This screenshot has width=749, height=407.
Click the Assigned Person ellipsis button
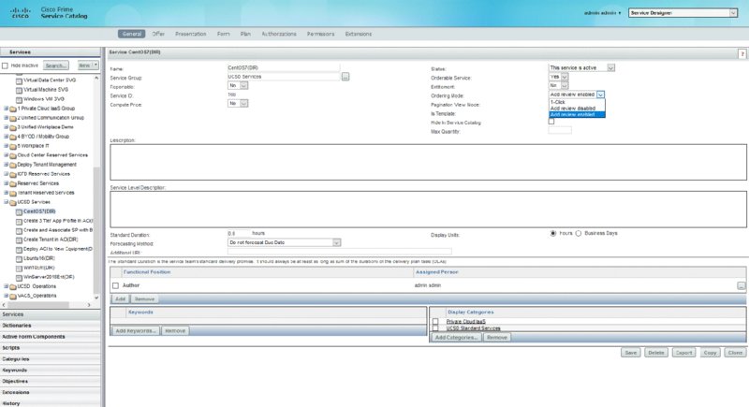[x=741, y=284]
